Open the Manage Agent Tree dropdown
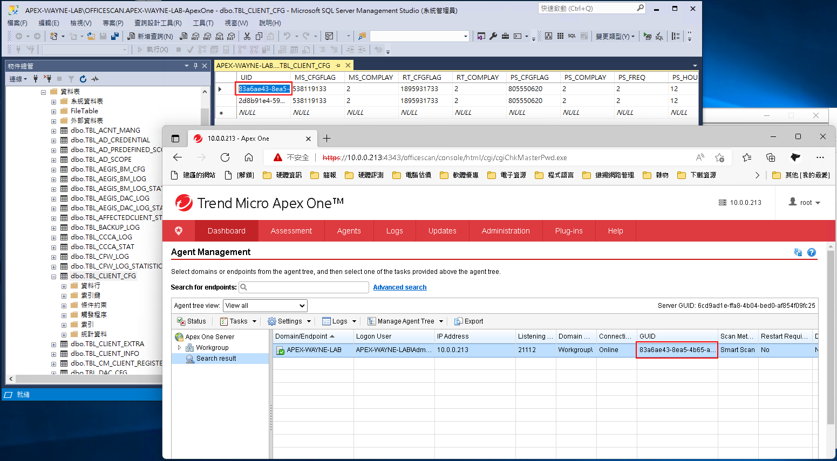The width and height of the screenshot is (837, 461). point(405,321)
